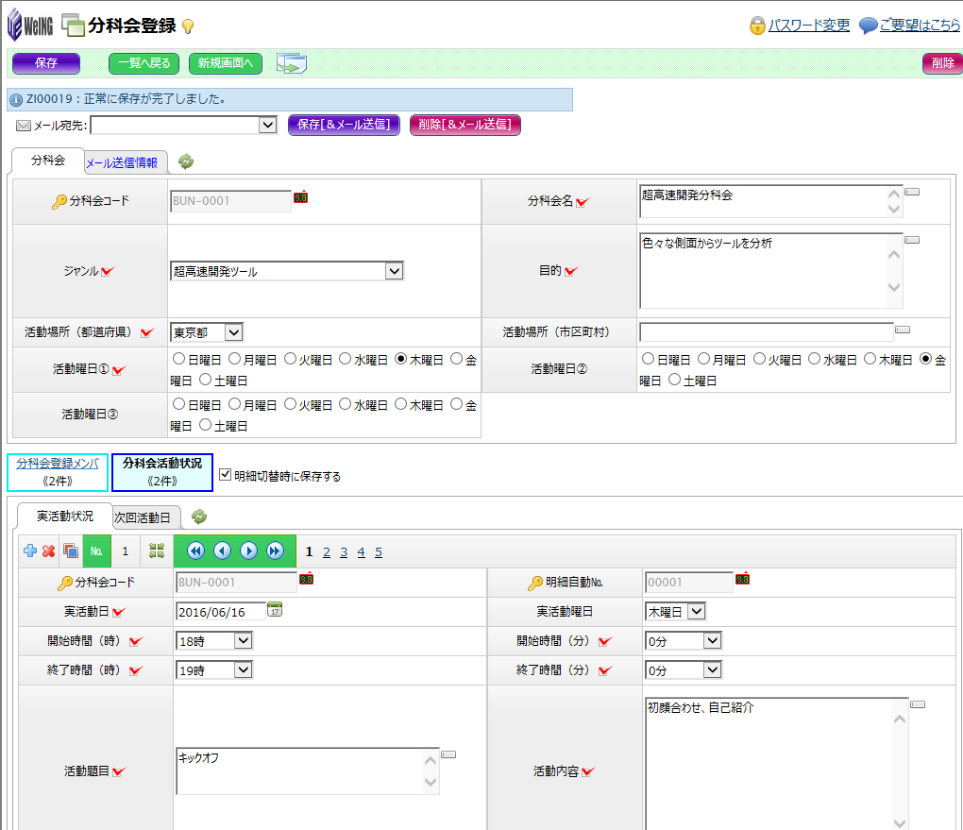Go to the next detail record

coord(248,551)
